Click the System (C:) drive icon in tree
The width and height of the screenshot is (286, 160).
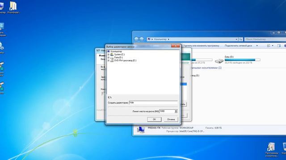112,54
